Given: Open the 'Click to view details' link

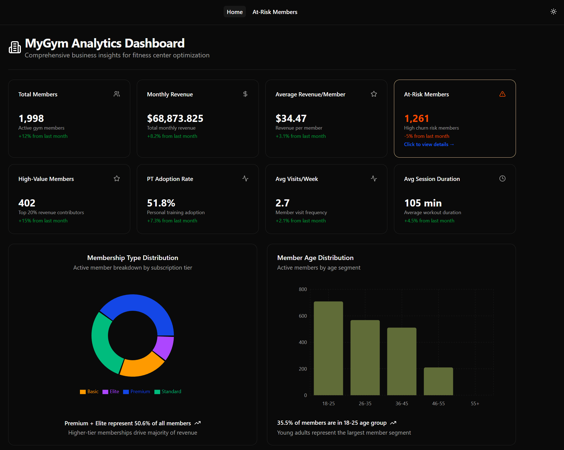Looking at the screenshot, I should 429,144.
